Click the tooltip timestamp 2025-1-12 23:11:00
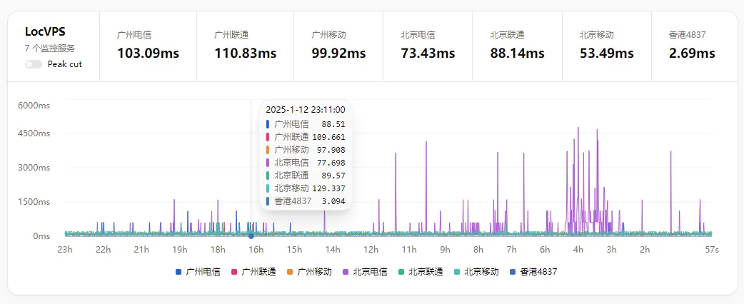The image size is (744, 304). 306,110
